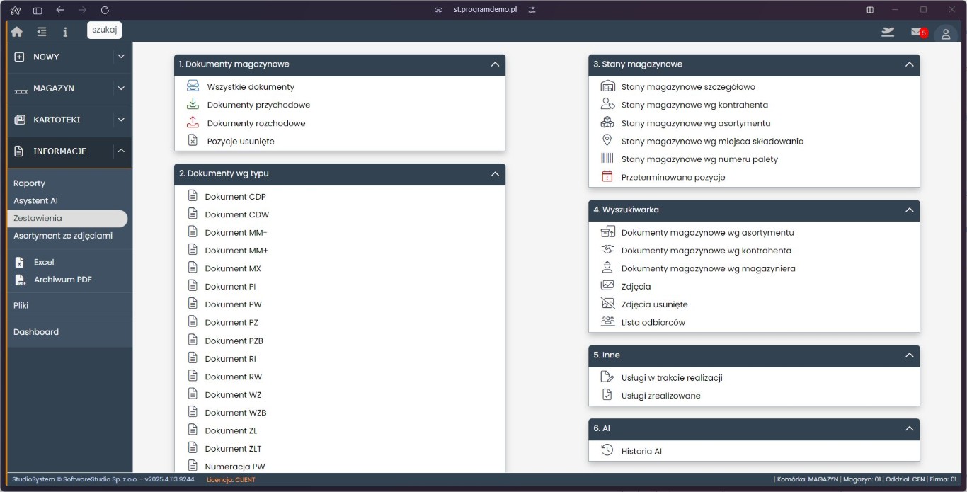This screenshot has width=967, height=492.
Task: Click the Archiwum PDF icon in sidebar
Action: pos(20,280)
